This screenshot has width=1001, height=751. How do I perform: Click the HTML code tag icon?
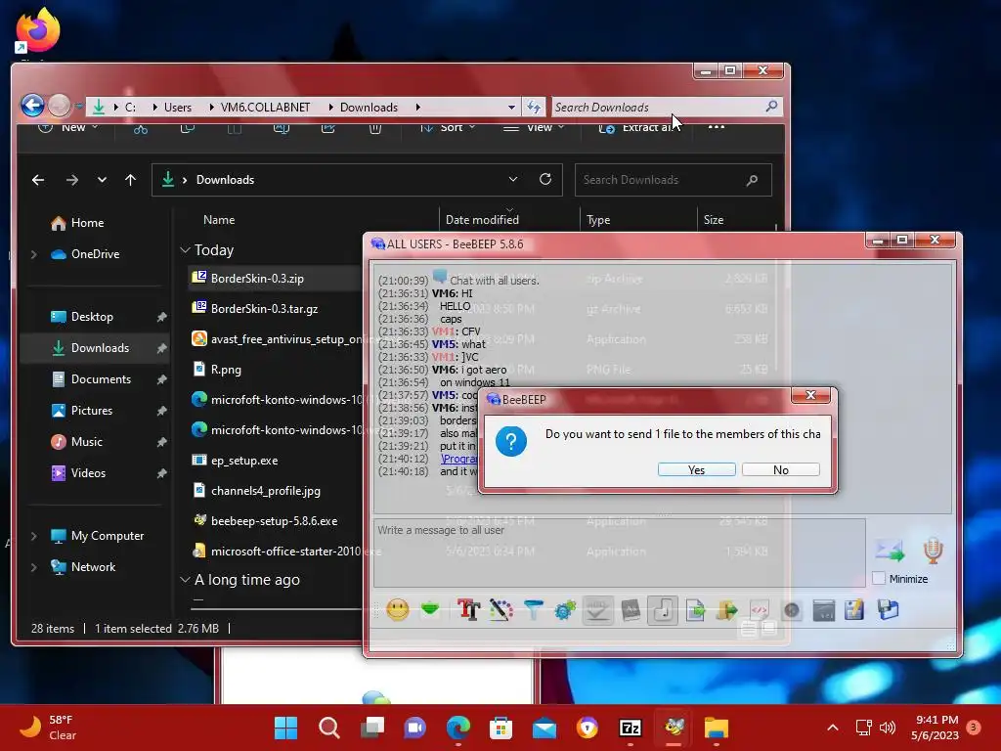pyautogui.click(x=759, y=610)
